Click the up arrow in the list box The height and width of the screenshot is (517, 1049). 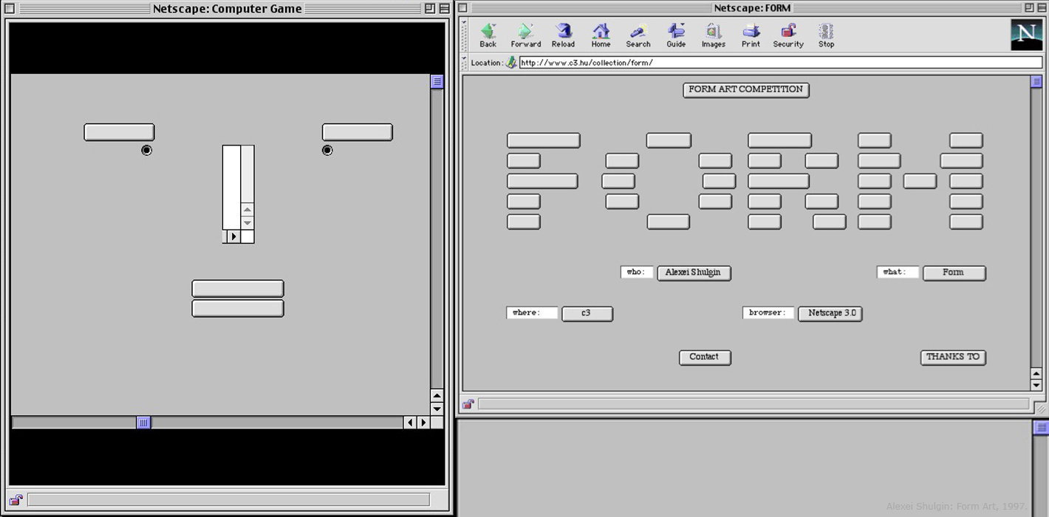click(247, 210)
